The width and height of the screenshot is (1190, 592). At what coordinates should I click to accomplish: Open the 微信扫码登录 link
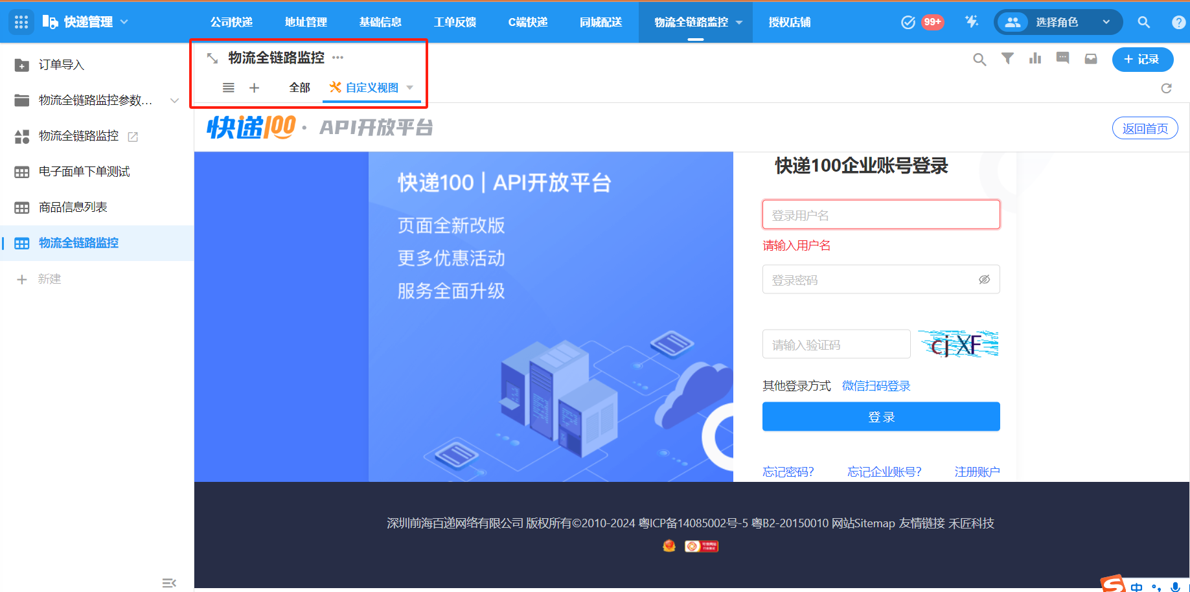click(x=876, y=386)
